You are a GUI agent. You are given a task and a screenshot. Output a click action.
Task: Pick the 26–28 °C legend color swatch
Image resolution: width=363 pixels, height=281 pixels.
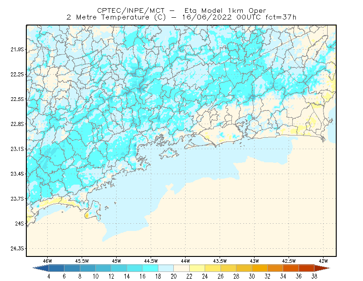coord(228,268)
